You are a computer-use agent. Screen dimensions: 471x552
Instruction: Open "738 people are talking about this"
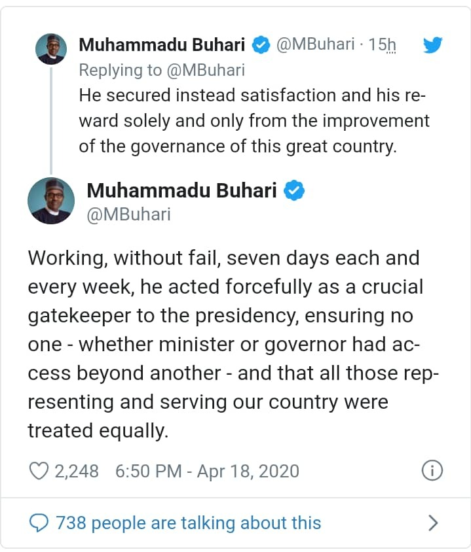pyautogui.click(x=189, y=523)
